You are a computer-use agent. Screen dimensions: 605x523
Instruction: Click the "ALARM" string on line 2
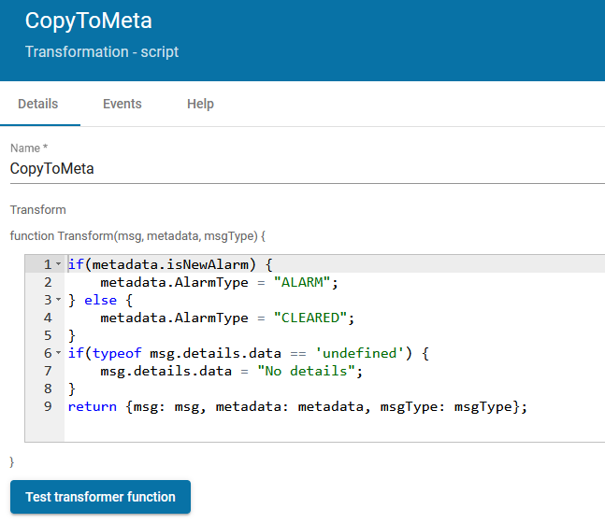(x=302, y=282)
